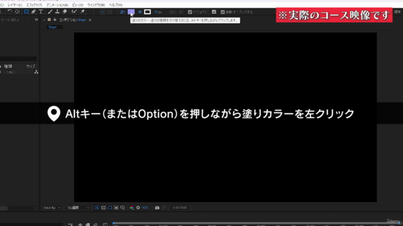Viewport: 403px width, 226px height.
Task: Click the panel icon beside 自動オープンパネル
Action: click(x=214, y=12)
